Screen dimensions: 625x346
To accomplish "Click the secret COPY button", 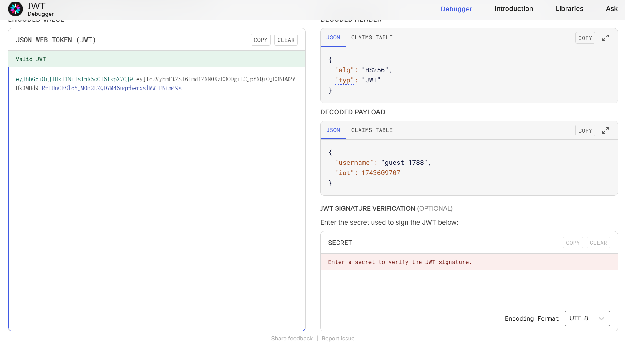I will (x=572, y=243).
